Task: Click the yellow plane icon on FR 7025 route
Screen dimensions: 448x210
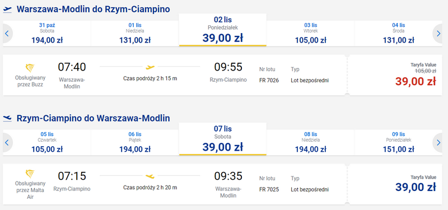Action: (150, 176)
